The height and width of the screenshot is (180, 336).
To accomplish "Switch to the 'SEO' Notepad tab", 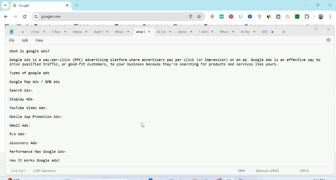I will pyautogui.click(x=265, y=32).
